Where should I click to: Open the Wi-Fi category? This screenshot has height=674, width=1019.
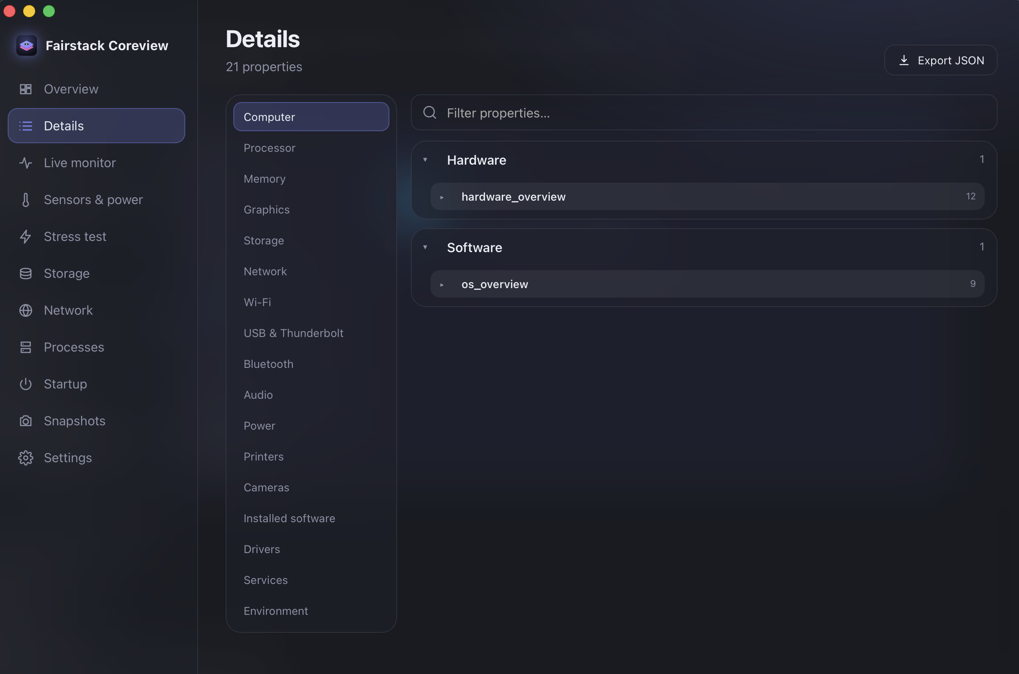pyautogui.click(x=311, y=302)
